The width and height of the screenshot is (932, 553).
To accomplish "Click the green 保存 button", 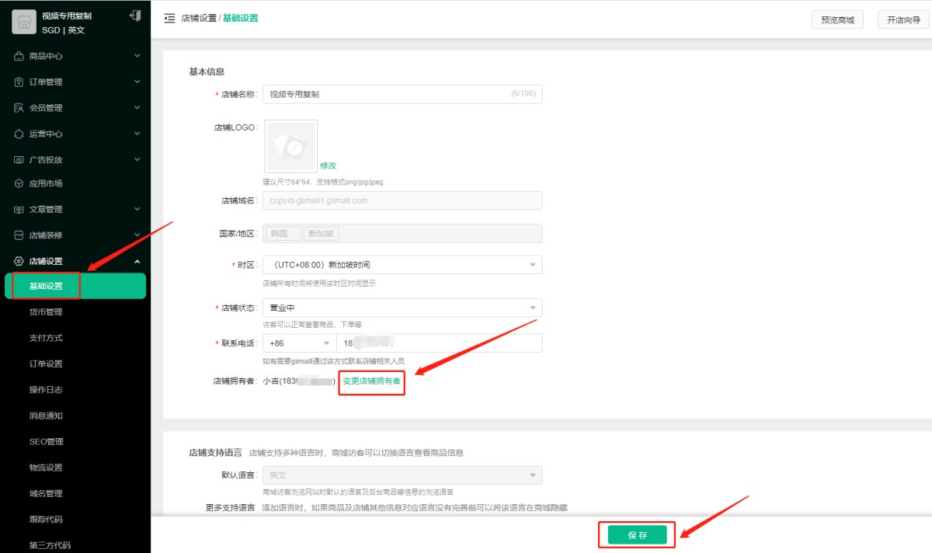I will pos(637,534).
